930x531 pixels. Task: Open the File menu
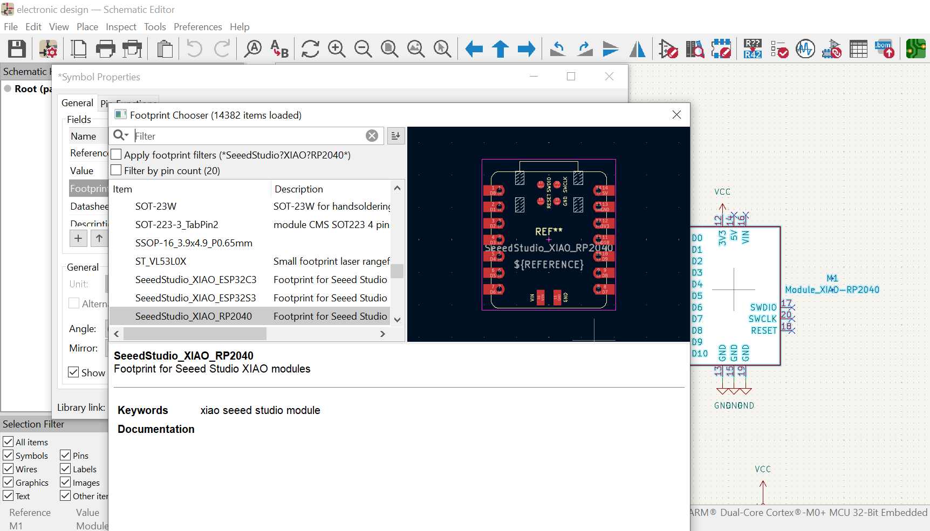11,27
